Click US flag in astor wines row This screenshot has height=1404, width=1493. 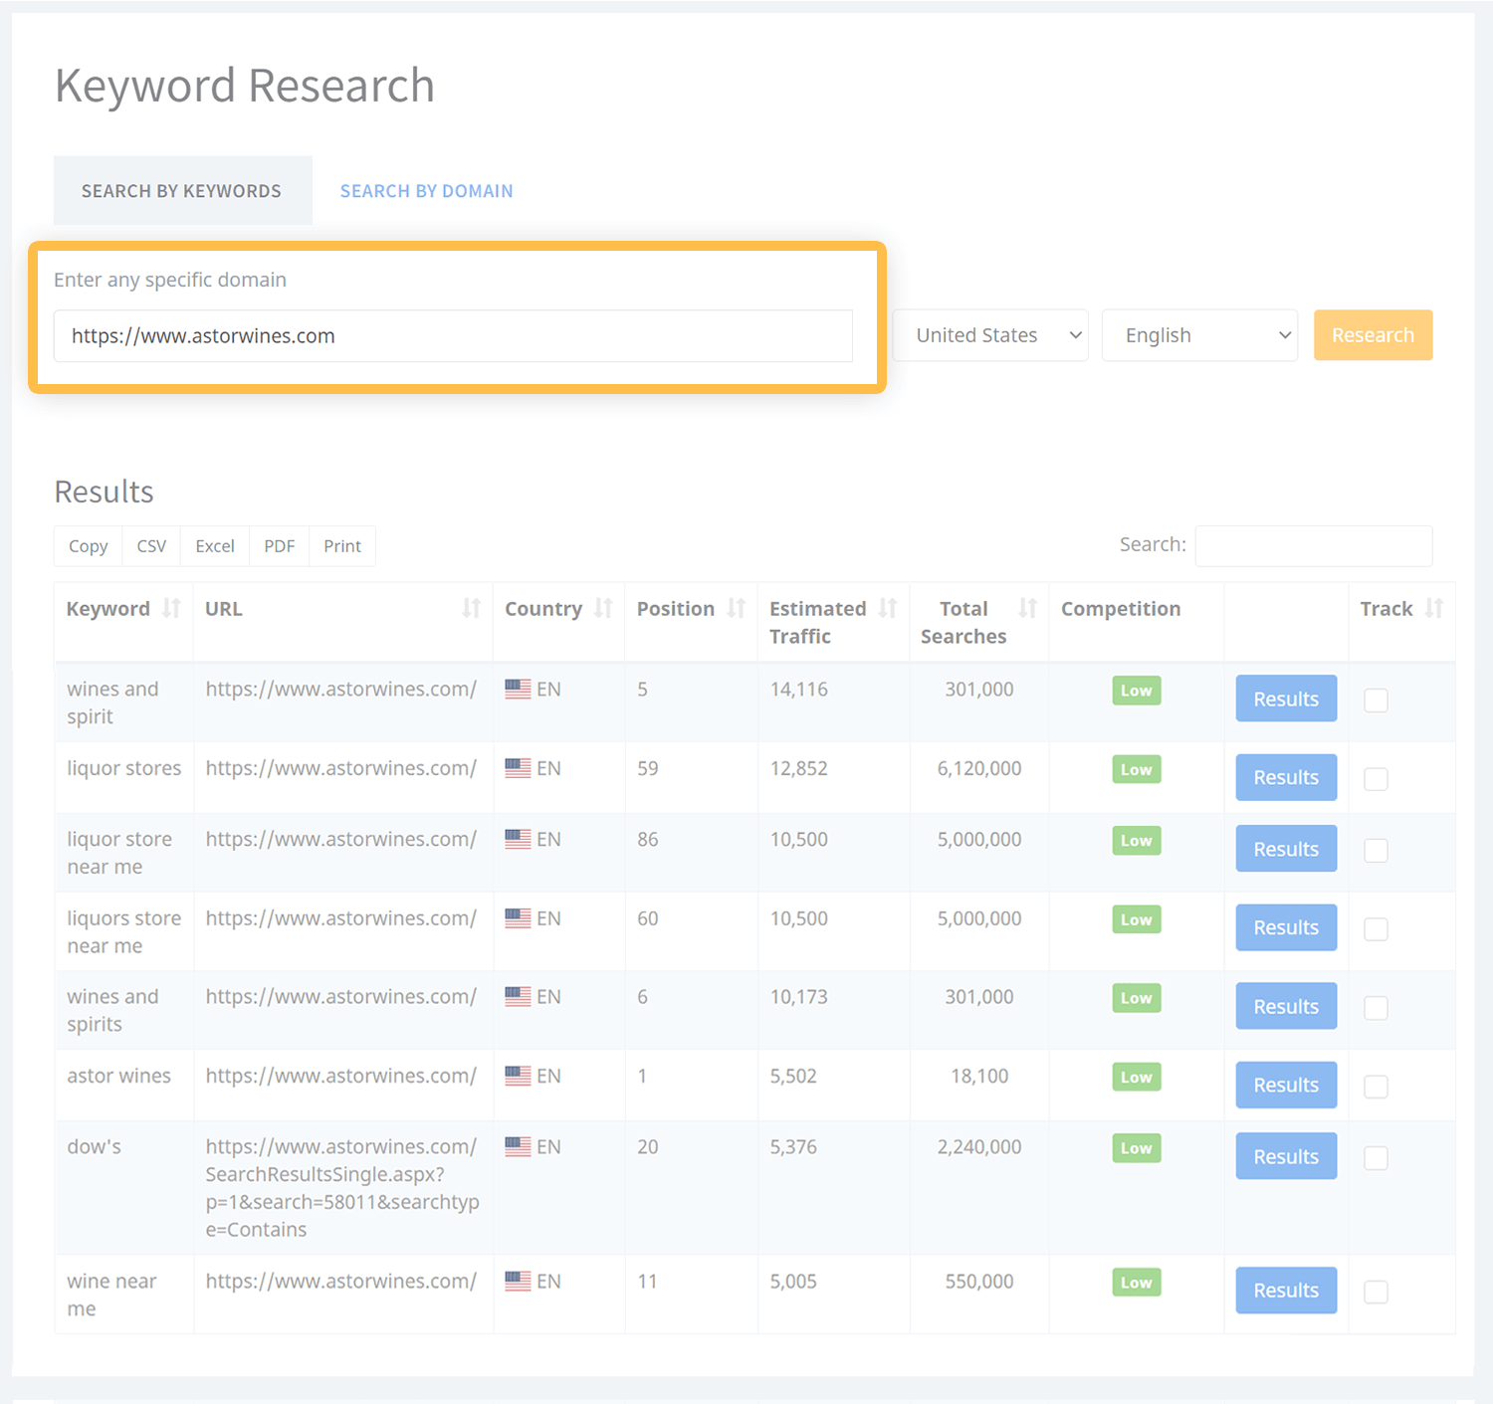click(518, 1076)
